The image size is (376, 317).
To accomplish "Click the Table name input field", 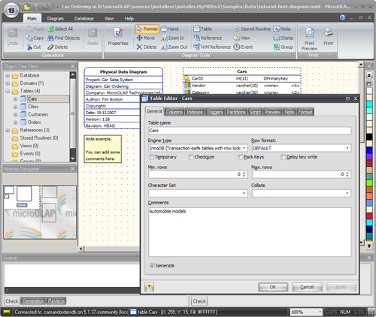I will coord(250,131).
